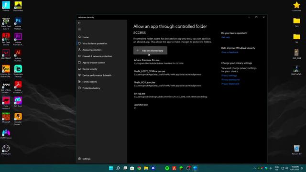Open Adobe Photoshop desktop shortcut
Viewport: 306px width, 172px height.
coord(18,23)
